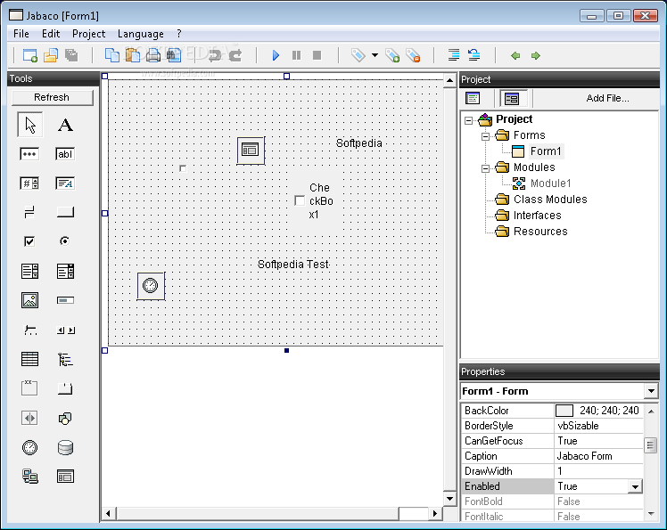Open the Enabled property dropdown

tap(635, 486)
